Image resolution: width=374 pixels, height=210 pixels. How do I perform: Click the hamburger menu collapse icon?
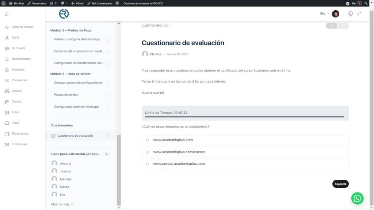click(7, 14)
